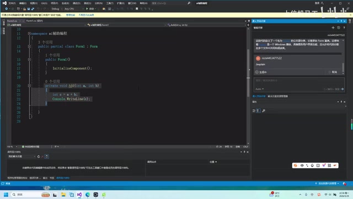
Task: Remove root with red X in Call Hierarchy
Action: tap(42, 156)
